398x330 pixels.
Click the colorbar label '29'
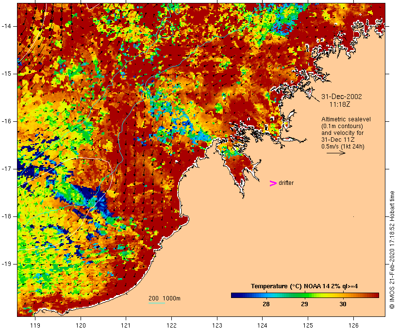tap(304, 304)
